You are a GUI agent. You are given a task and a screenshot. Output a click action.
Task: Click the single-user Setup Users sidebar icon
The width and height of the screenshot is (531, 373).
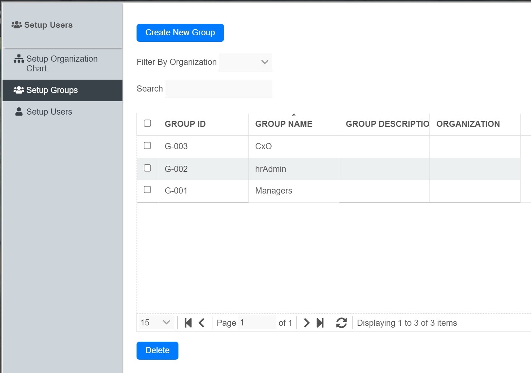click(19, 112)
